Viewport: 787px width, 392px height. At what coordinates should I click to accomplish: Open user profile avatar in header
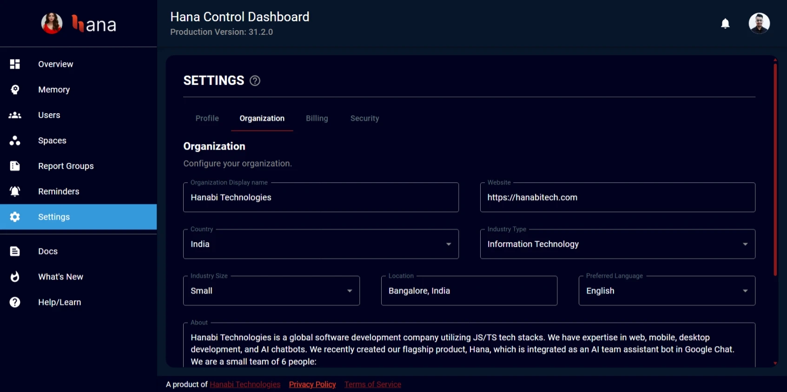coord(759,23)
